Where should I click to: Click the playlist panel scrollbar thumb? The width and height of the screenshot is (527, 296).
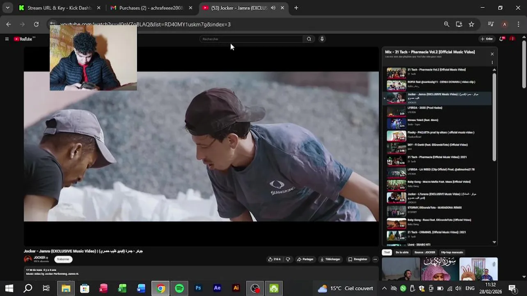[x=494, y=117]
